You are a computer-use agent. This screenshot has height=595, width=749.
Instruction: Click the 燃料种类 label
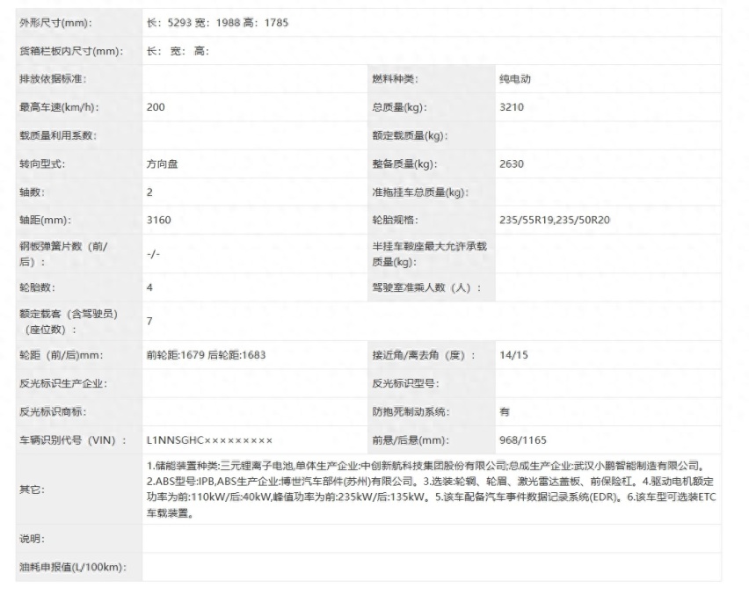pyautogui.click(x=395, y=79)
